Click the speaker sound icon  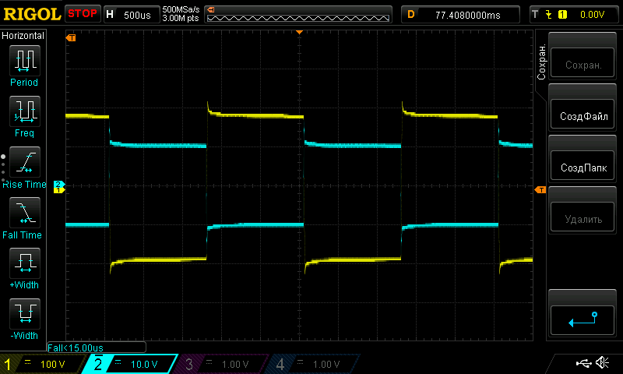pos(602,362)
